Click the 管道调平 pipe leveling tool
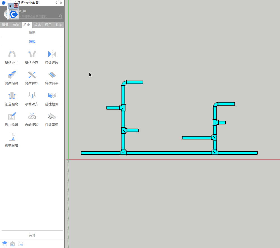The height and width of the screenshot is (248, 280). [x=52, y=78]
